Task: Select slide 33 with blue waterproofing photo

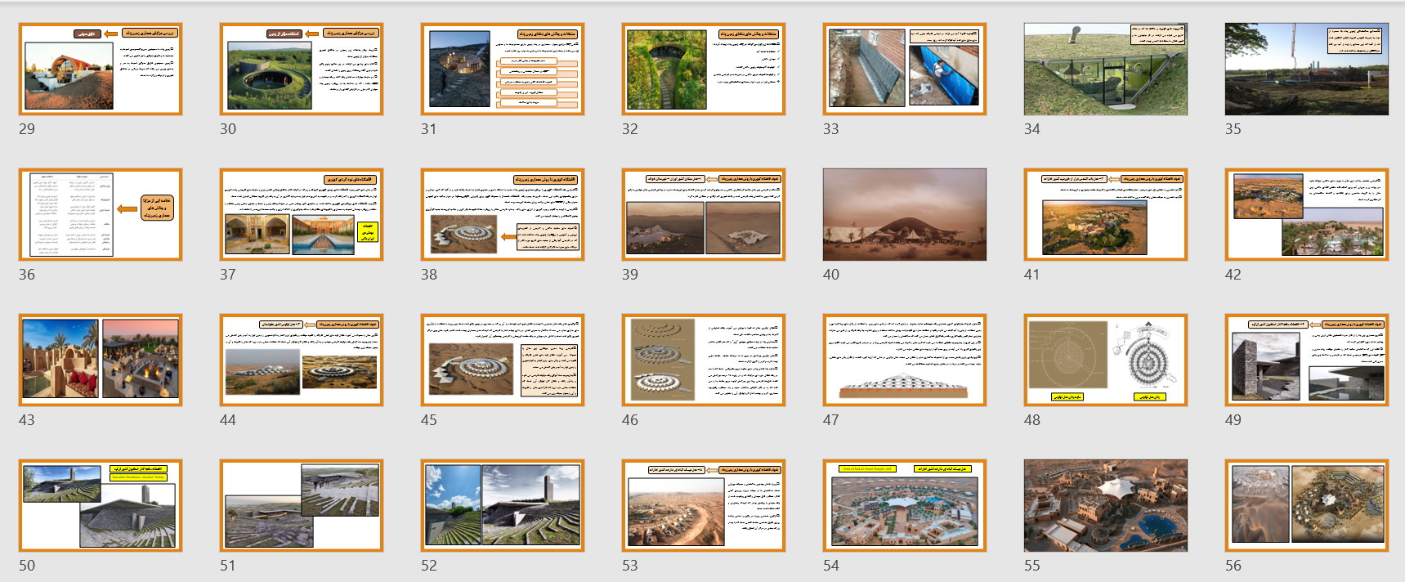Action: tap(905, 69)
